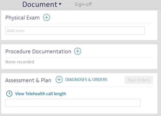Click empty space in Physical Exam card
The image size is (161, 116).
coord(107,17)
